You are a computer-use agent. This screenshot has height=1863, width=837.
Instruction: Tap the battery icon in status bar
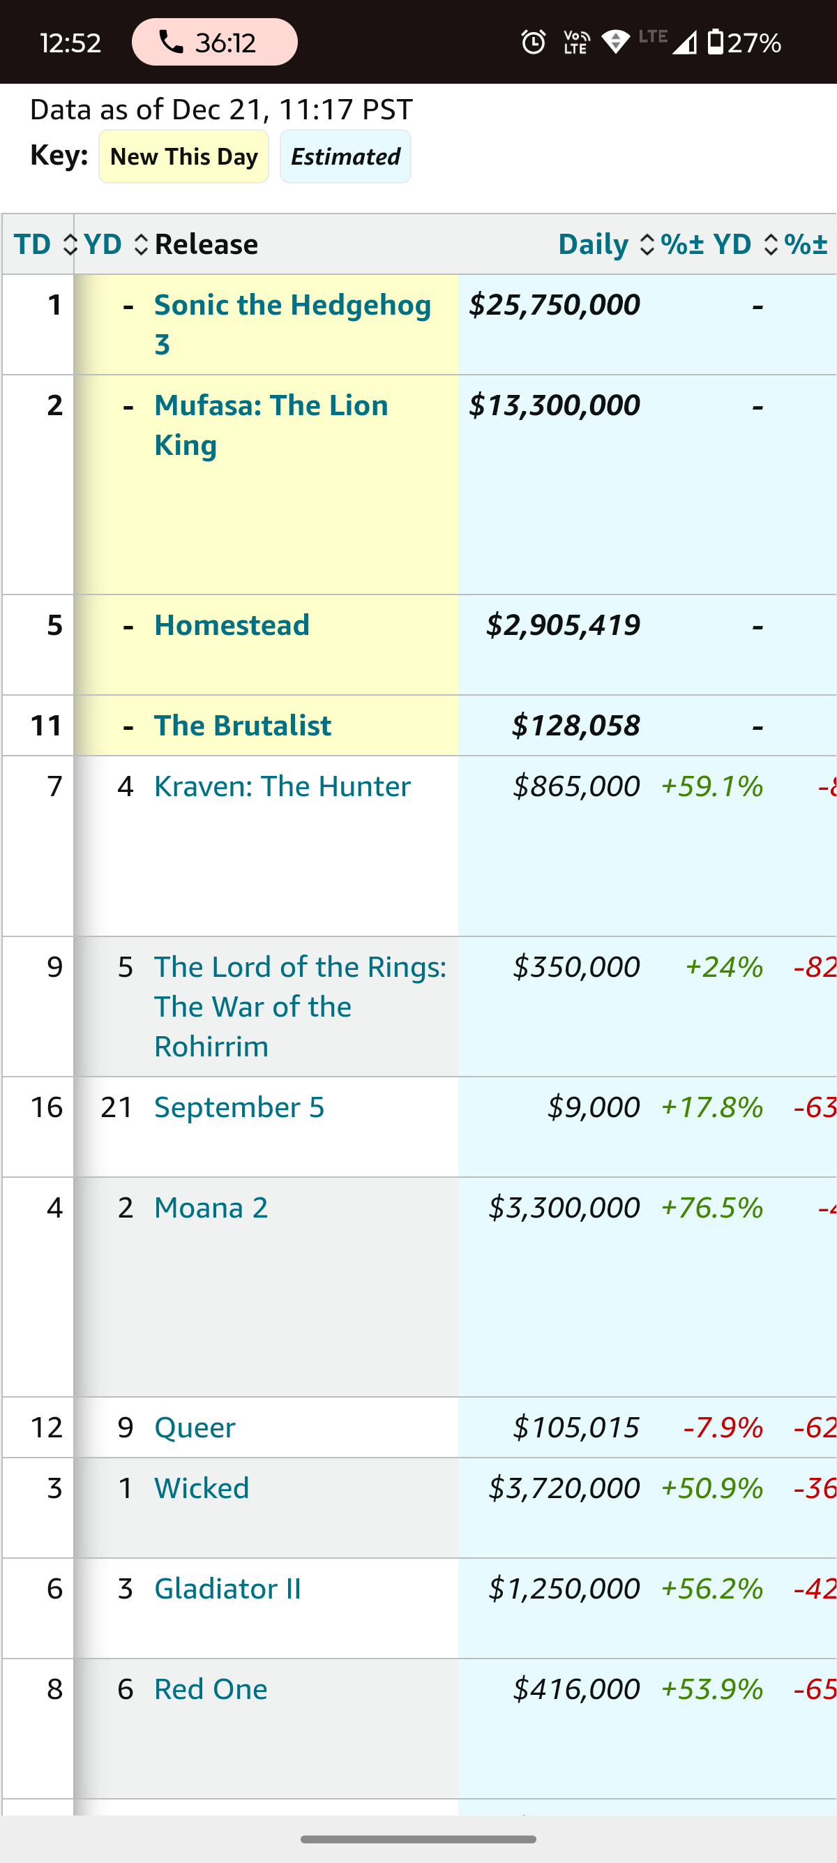(x=714, y=42)
